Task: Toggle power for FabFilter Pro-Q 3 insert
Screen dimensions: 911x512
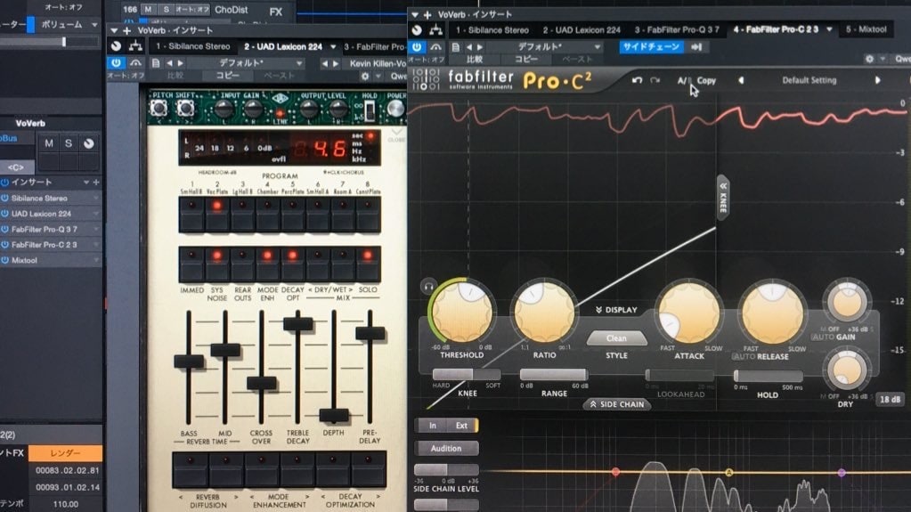Action: coord(4,230)
